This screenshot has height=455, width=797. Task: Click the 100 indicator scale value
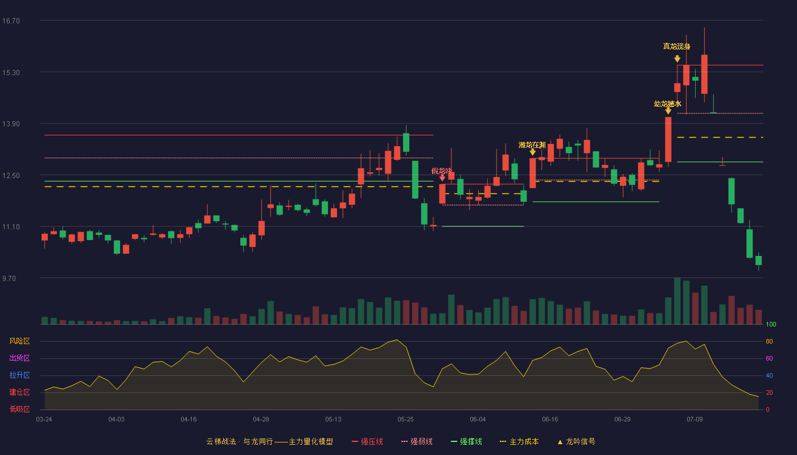[x=771, y=325]
